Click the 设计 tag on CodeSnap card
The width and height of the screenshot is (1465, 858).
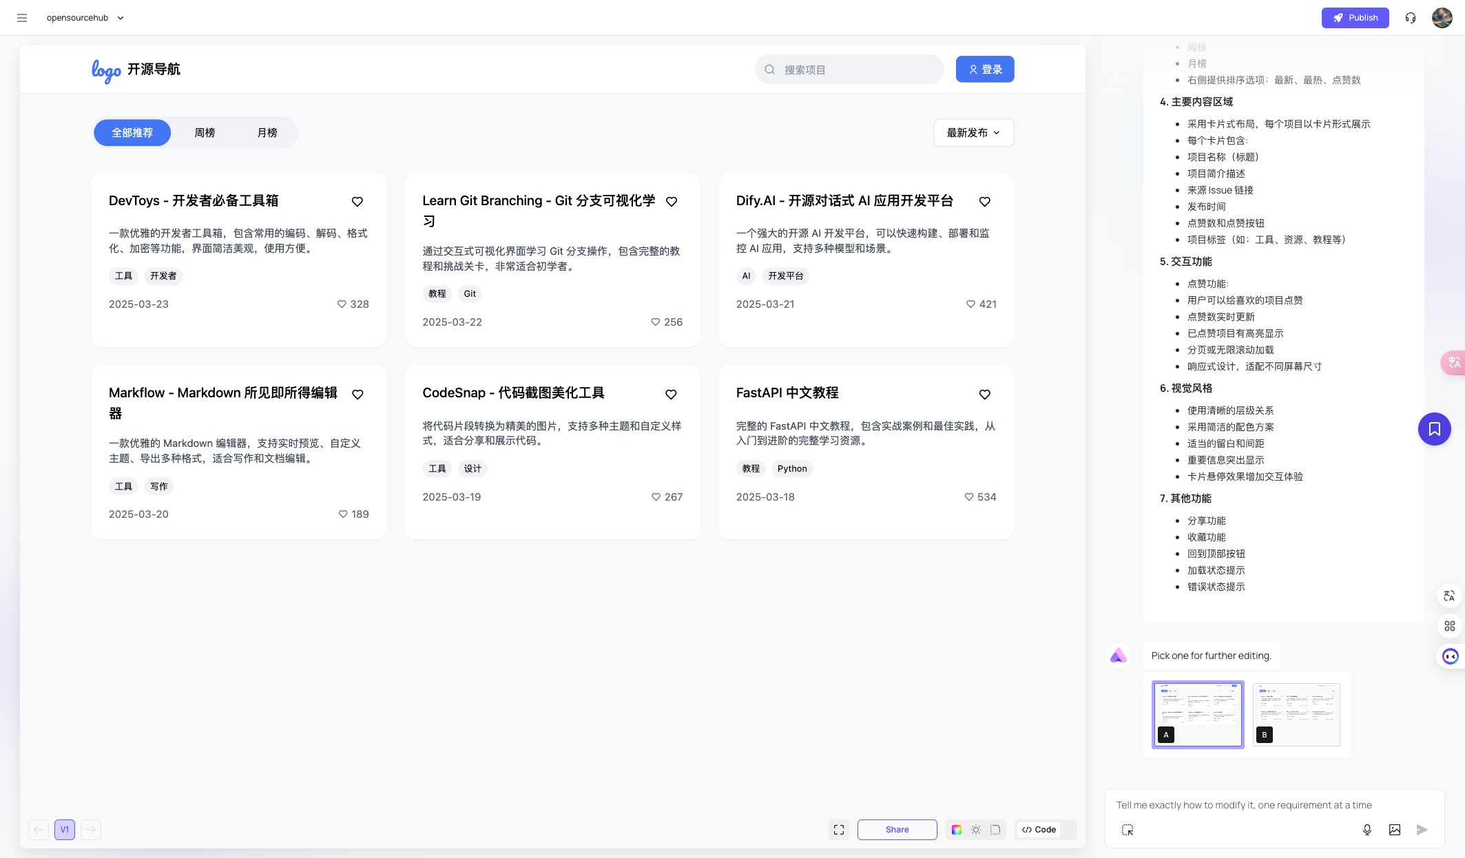(472, 469)
